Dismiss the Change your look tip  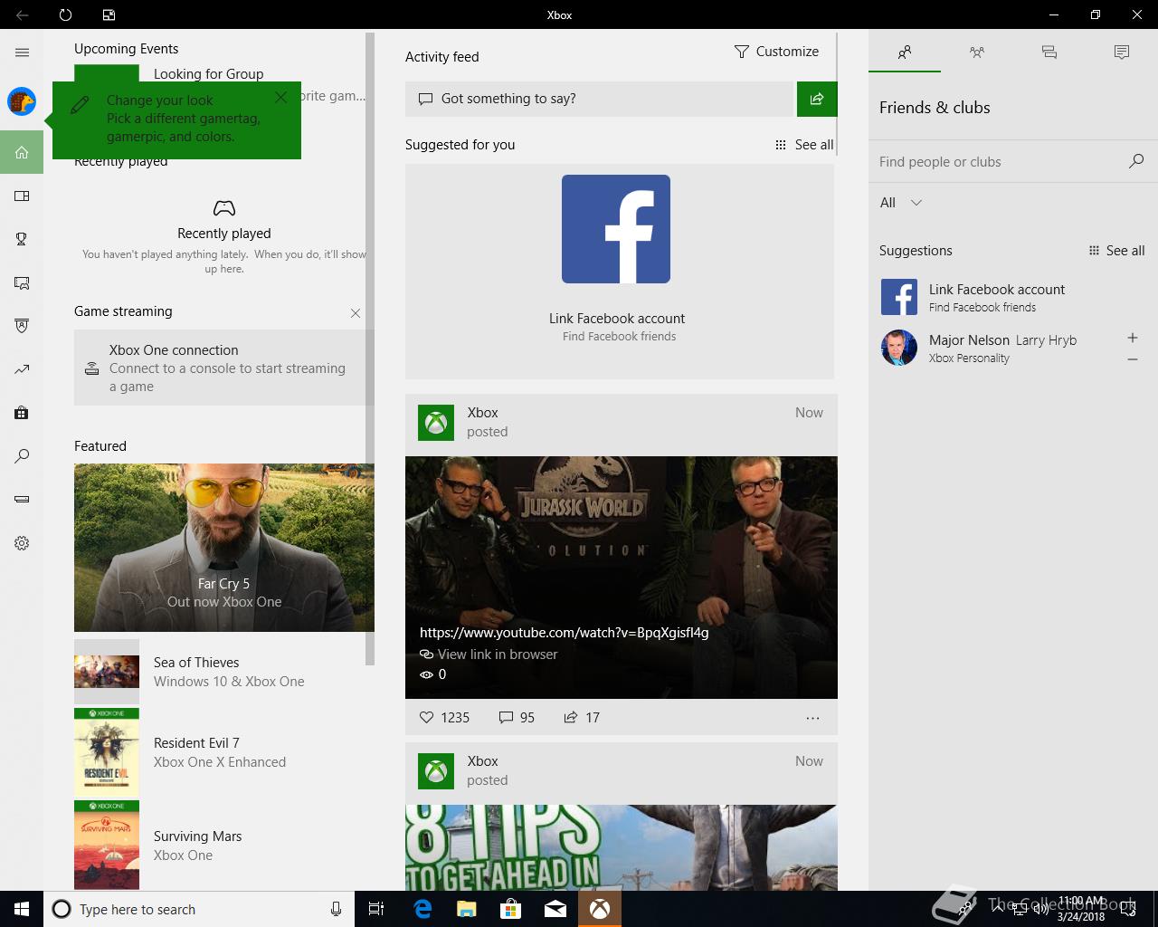tap(280, 97)
